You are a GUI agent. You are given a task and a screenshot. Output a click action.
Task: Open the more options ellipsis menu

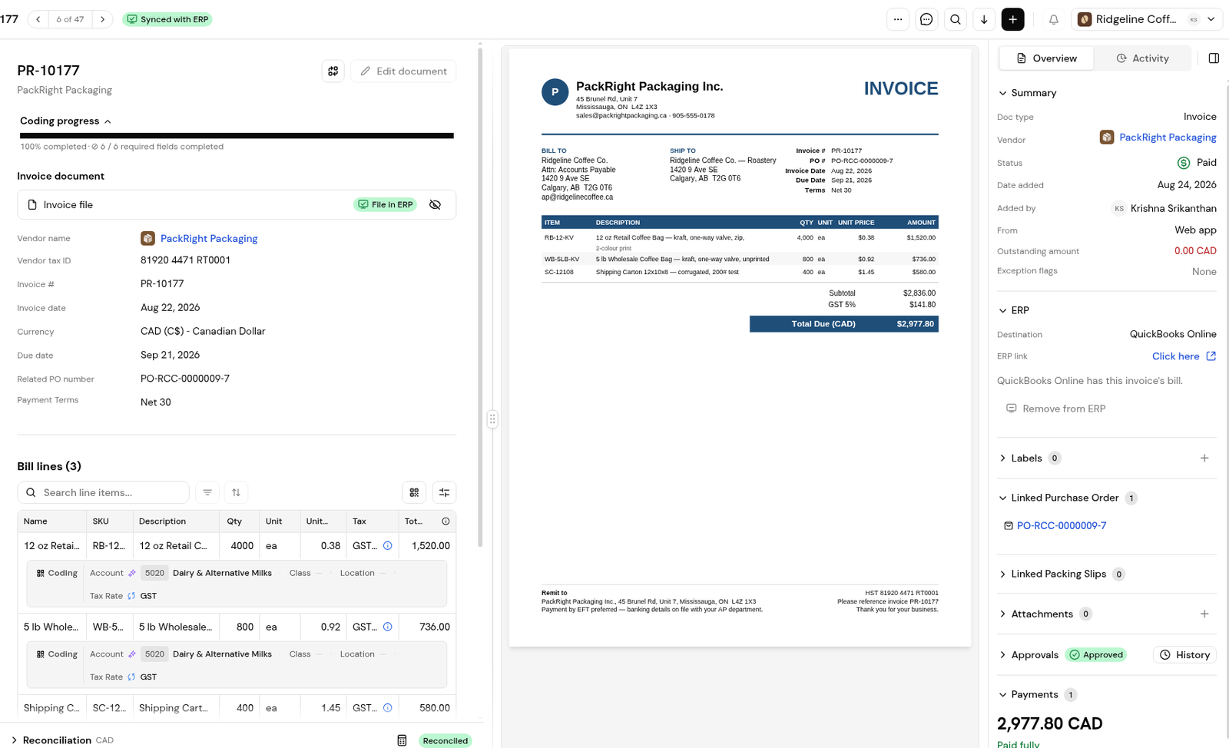(898, 19)
